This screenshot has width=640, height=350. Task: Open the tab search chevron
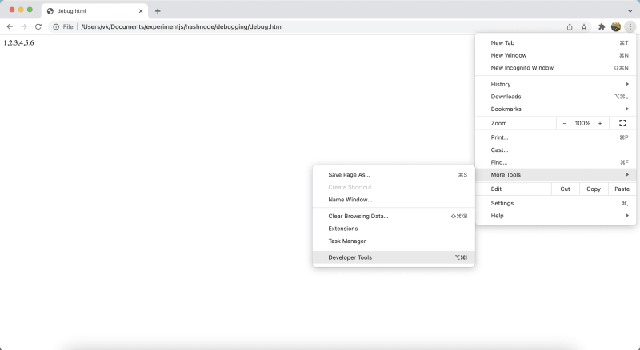click(x=630, y=11)
